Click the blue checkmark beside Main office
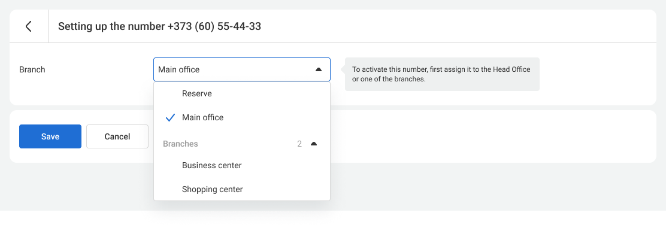Screen dimensions: 666x228 click(x=170, y=118)
